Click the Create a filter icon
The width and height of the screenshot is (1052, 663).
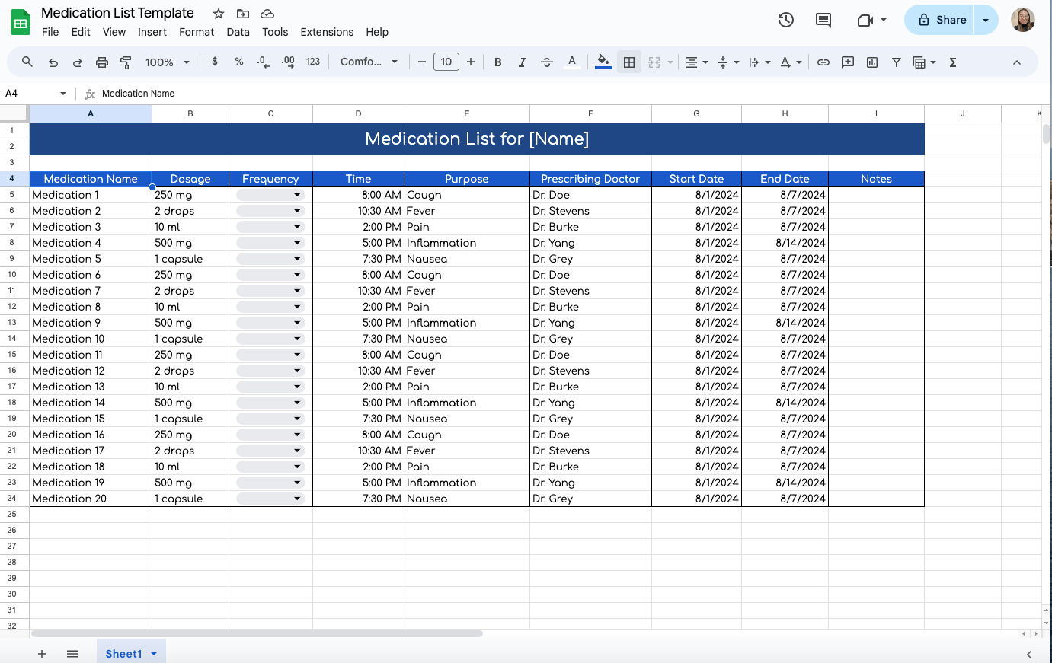896,62
